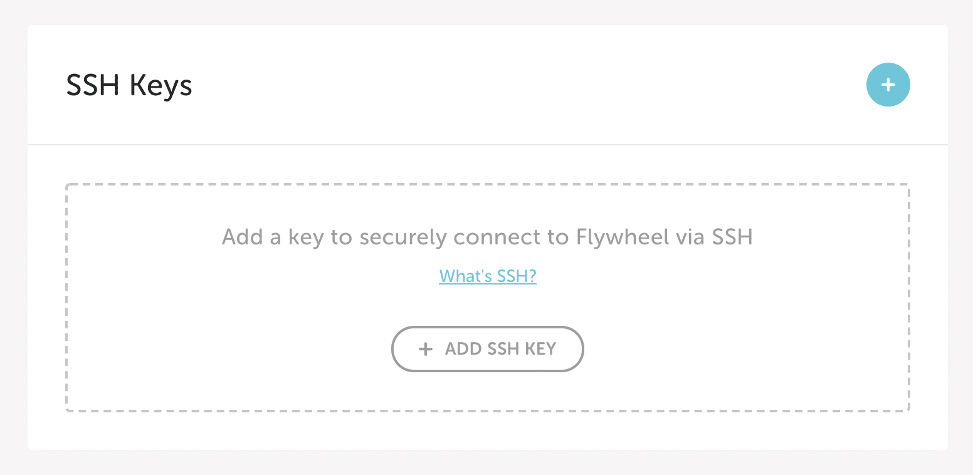Click the SSH Keys panel heading
This screenshot has width=973, height=475.
(129, 85)
